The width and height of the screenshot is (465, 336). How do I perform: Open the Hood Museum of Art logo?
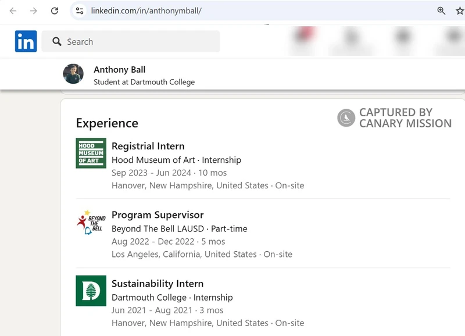[91, 153]
